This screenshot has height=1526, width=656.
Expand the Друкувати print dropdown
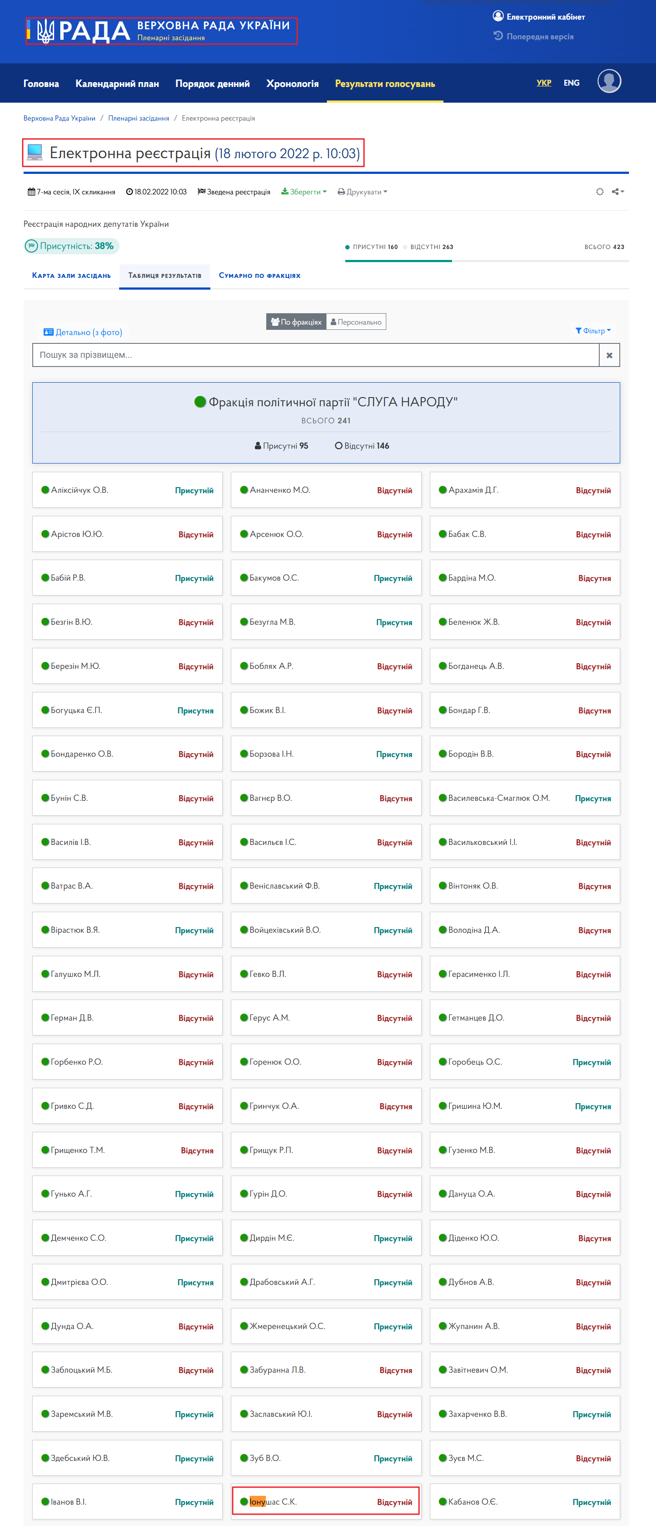click(x=362, y=192)
